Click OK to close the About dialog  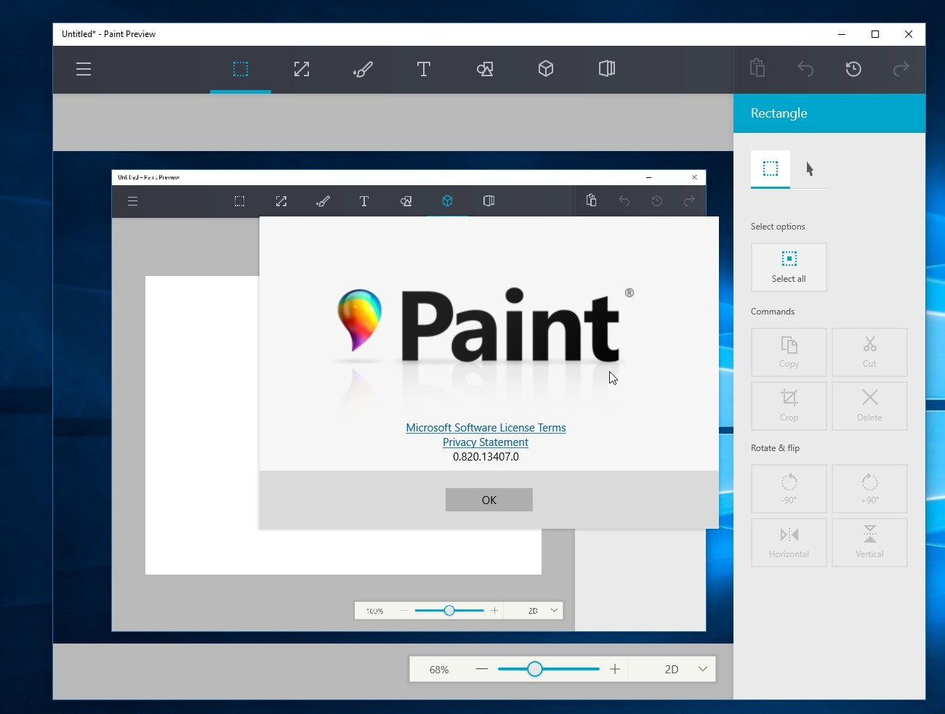(488, 500)
